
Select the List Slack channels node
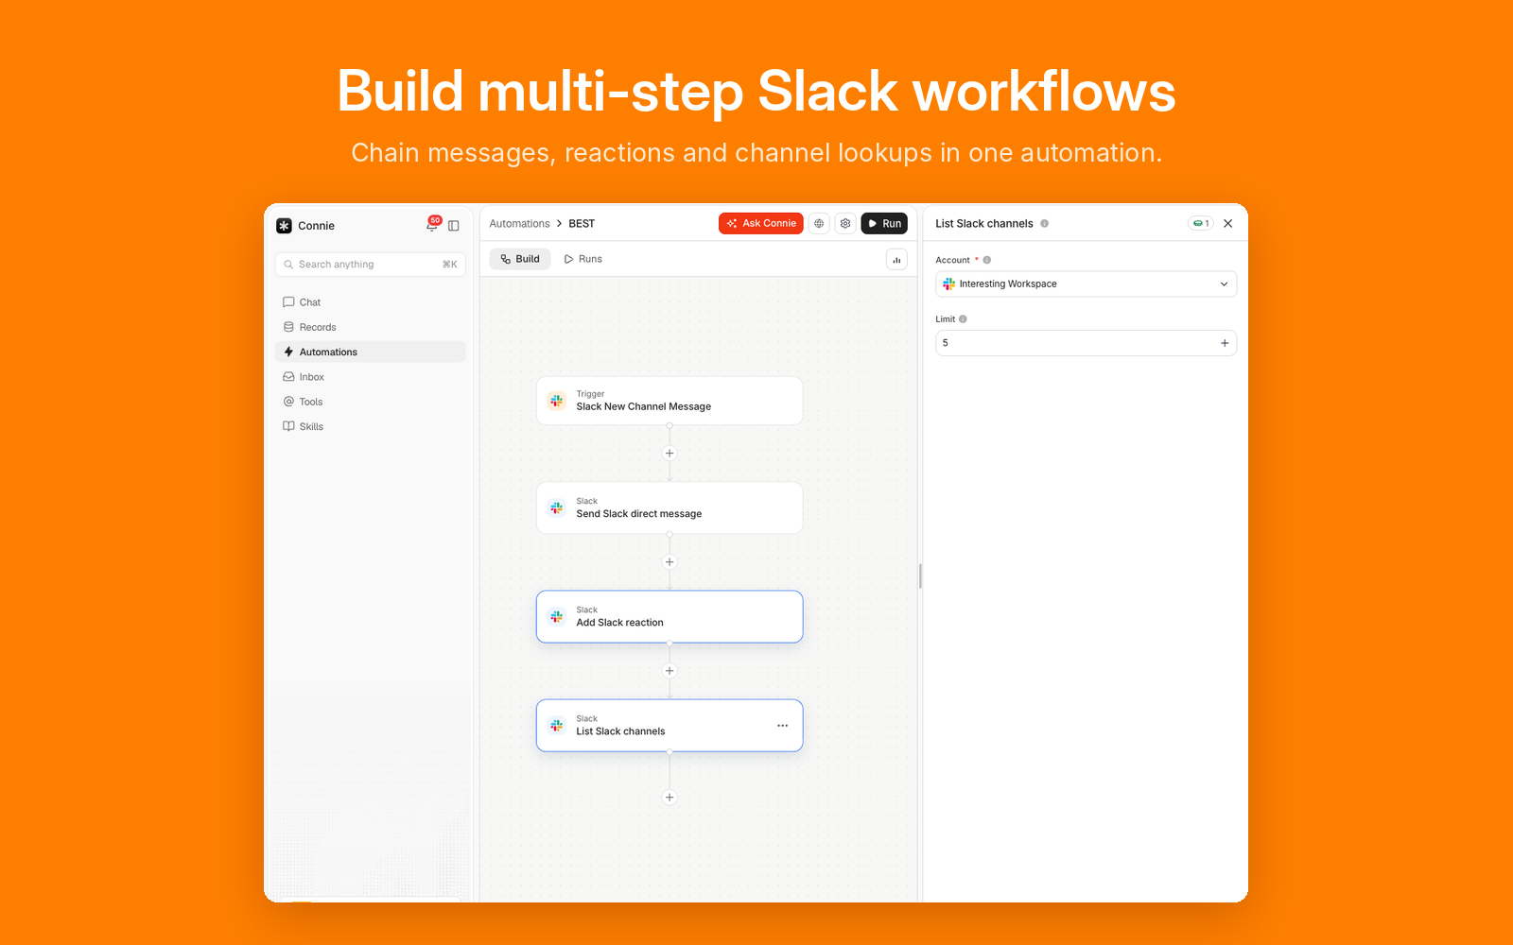(x=670, y=726)
